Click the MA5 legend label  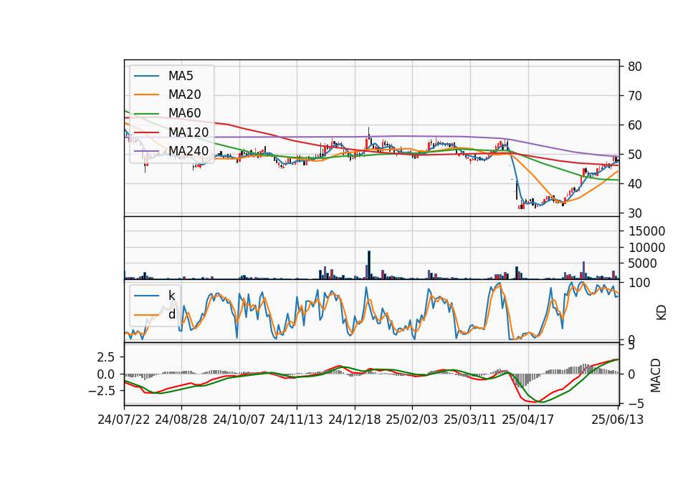[x=181, y=76]
